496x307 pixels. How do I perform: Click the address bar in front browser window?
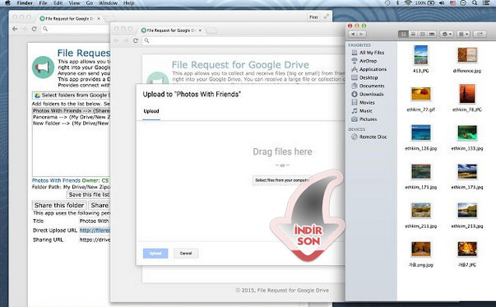tap(243, 40)
